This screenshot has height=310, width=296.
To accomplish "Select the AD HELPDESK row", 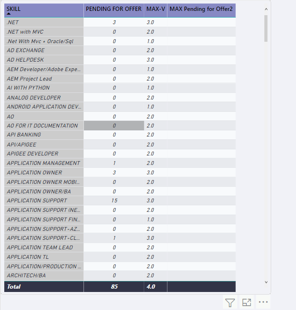I will (120, 60).
